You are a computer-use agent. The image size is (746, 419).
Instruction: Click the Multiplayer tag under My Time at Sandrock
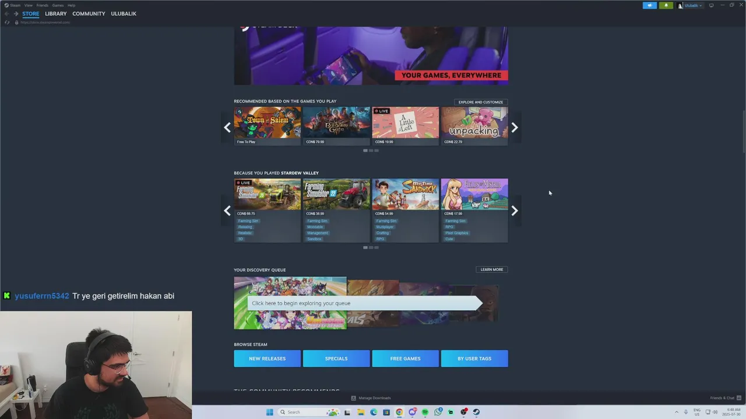pos(385,227)
